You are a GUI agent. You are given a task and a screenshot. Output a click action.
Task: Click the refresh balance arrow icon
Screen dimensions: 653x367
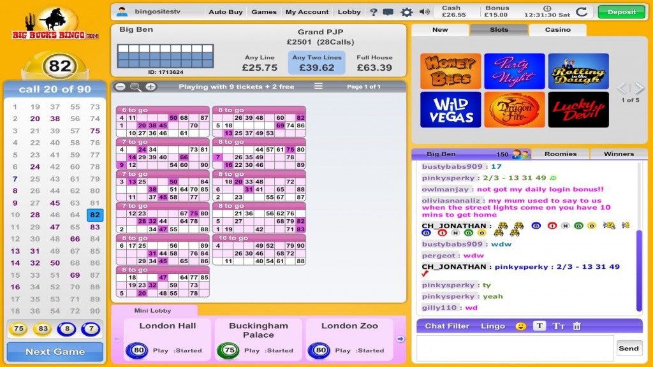coord(582,11)
